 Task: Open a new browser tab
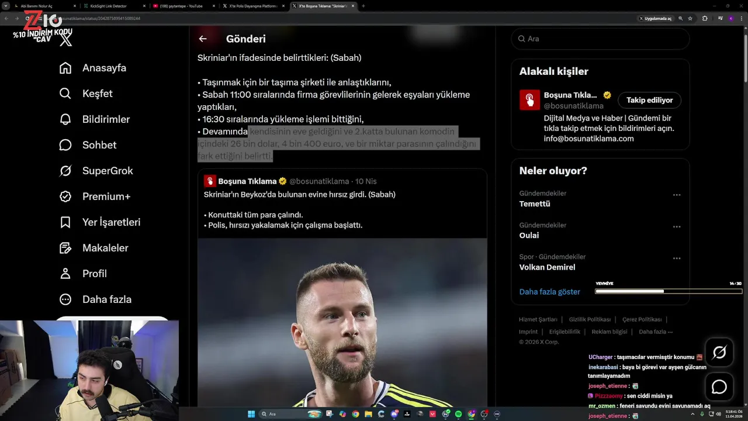pyautogui.click(x=363, y=6)
